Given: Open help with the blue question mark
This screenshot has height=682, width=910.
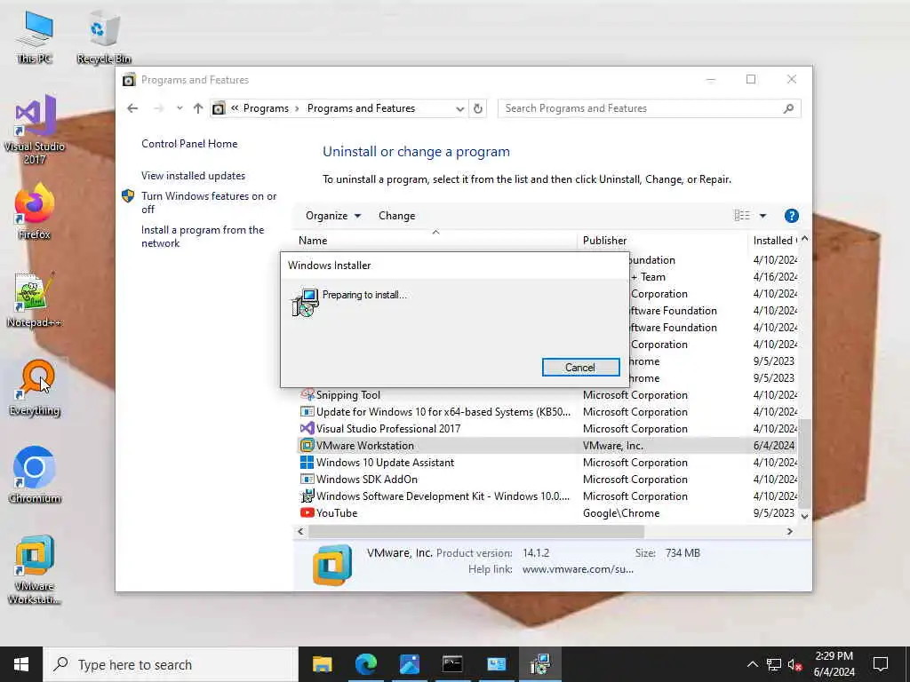Looking at the screenshot, I should [x=791, y=216].
